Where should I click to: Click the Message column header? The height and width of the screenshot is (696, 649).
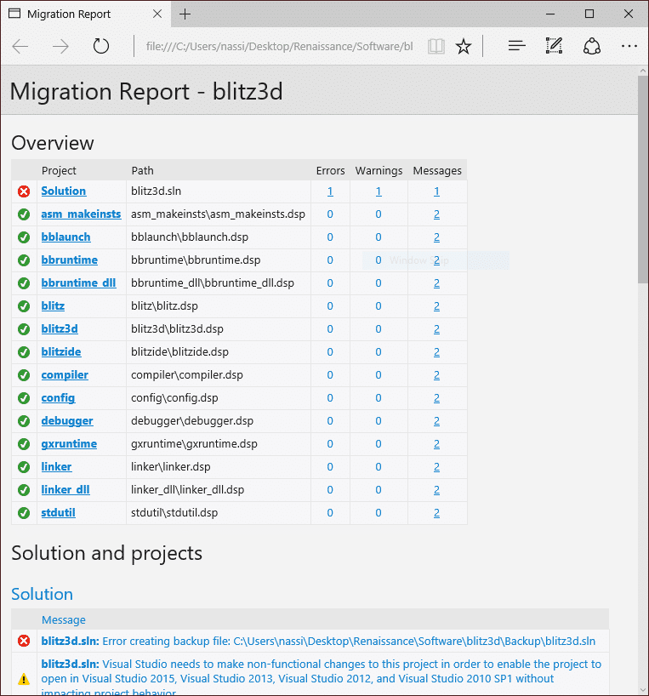tap(64, 620)
